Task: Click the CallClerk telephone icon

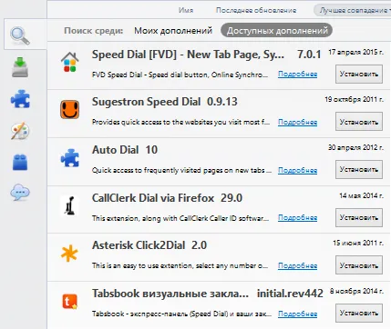Action: [x=70, y=205]
